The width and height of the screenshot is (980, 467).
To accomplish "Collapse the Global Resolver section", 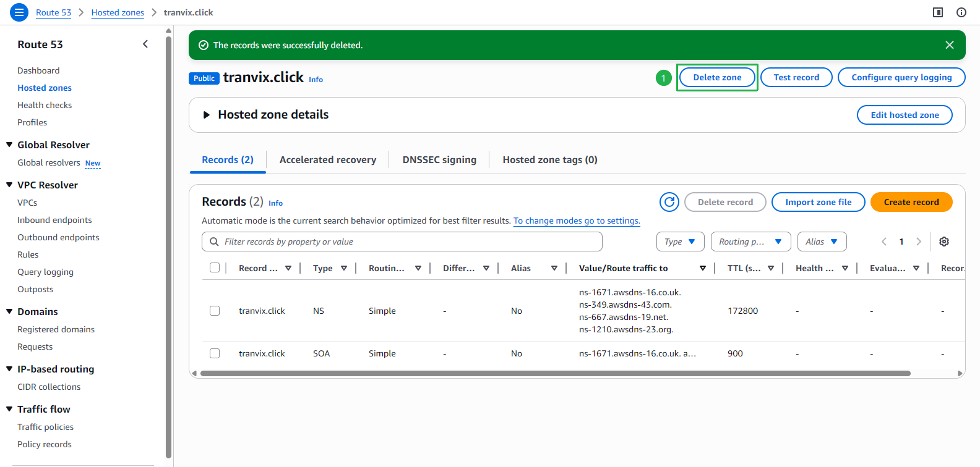I will [x=9, y=145].
